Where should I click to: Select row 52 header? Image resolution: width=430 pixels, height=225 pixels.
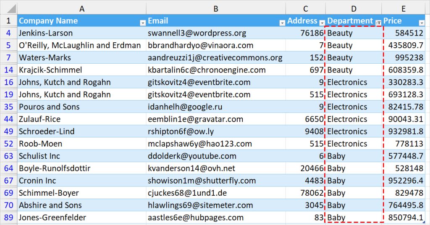pos(8,144)
